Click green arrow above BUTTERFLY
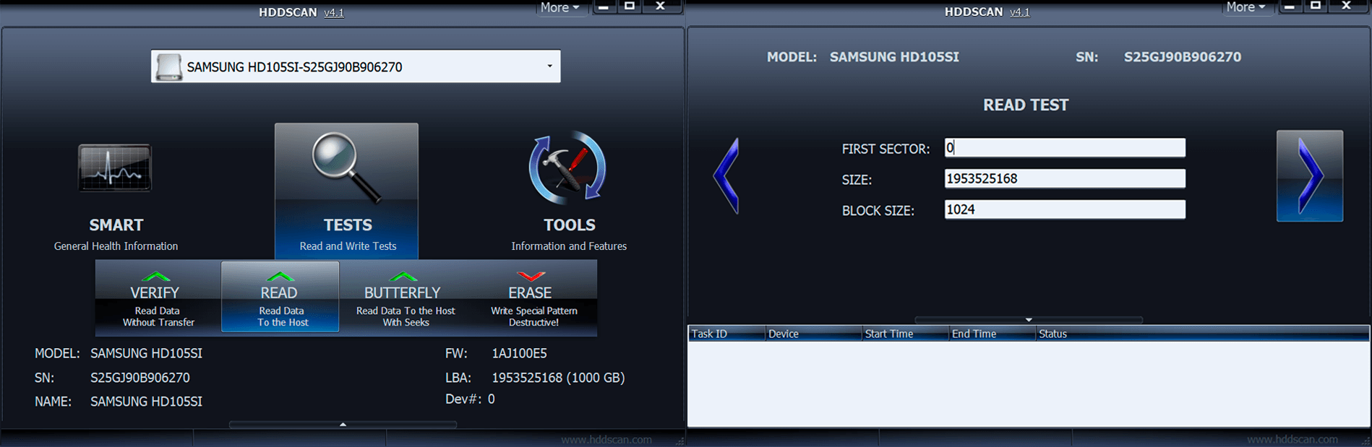The height and width of the screenshot is (447, 1372). coord(403,277)
